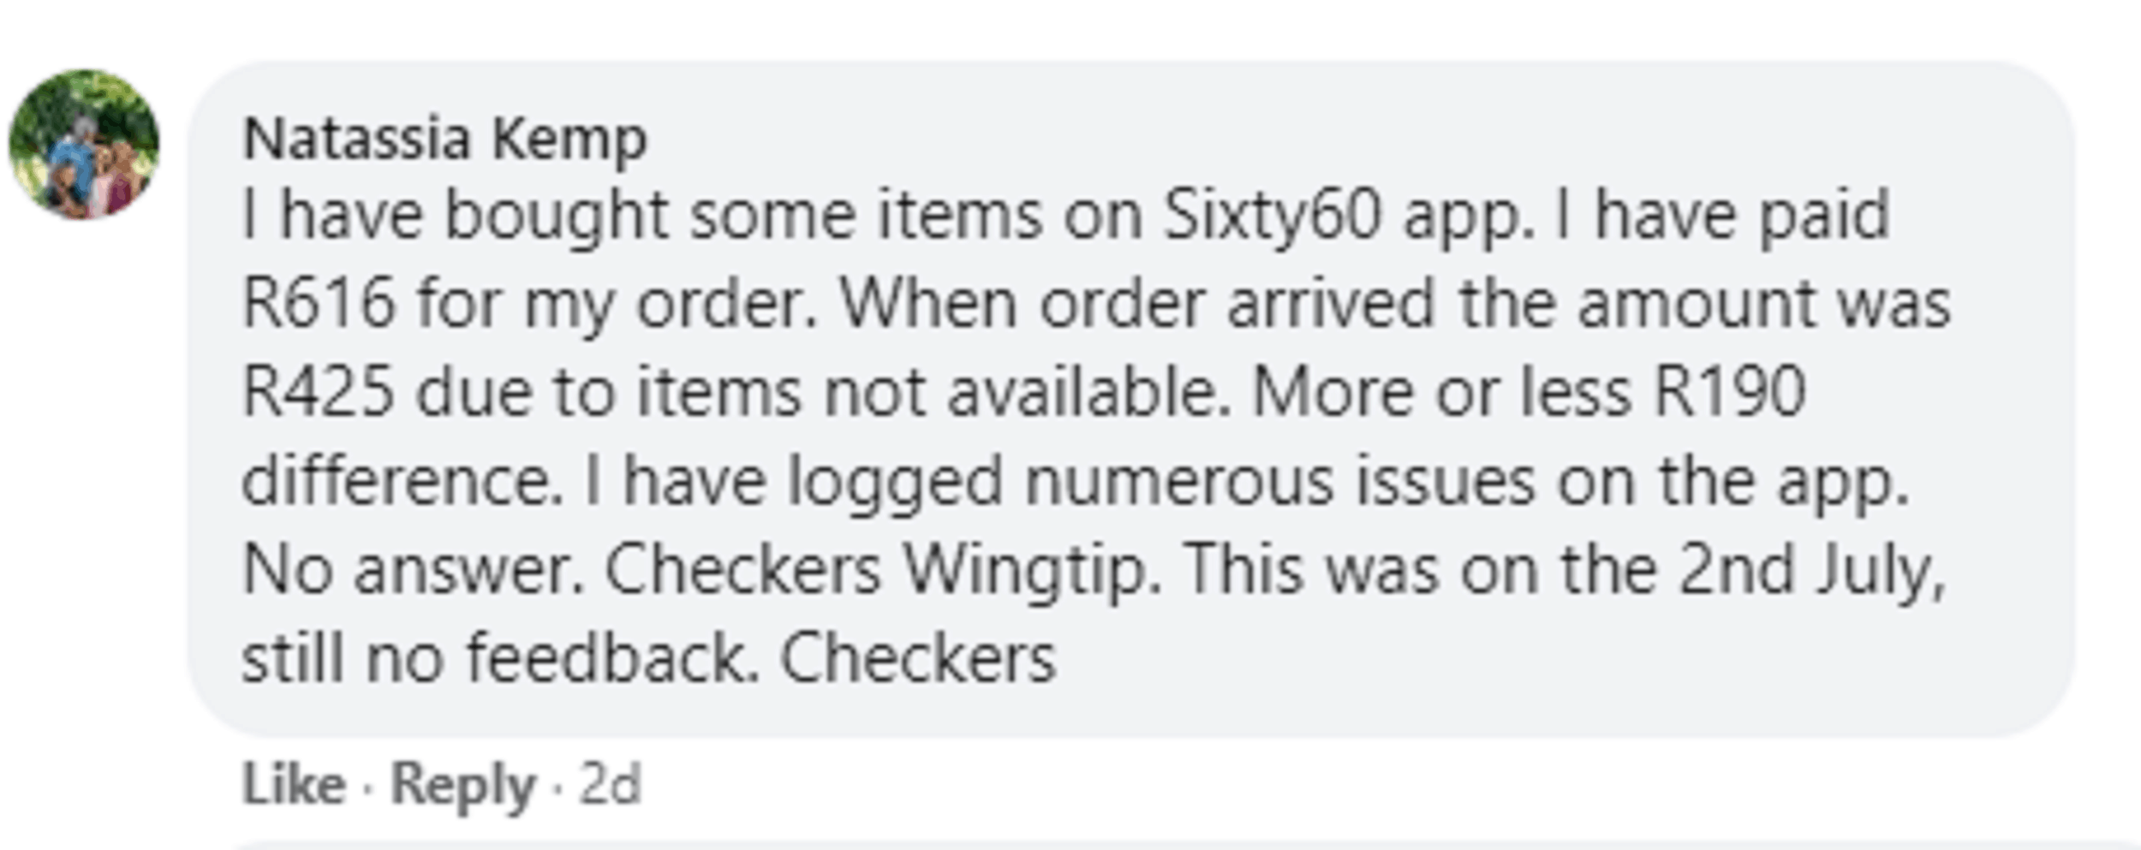This screenshot has height=850, width=2141.
Task: Click the Natassia Kemp commenter name
Action: point(445,140)
